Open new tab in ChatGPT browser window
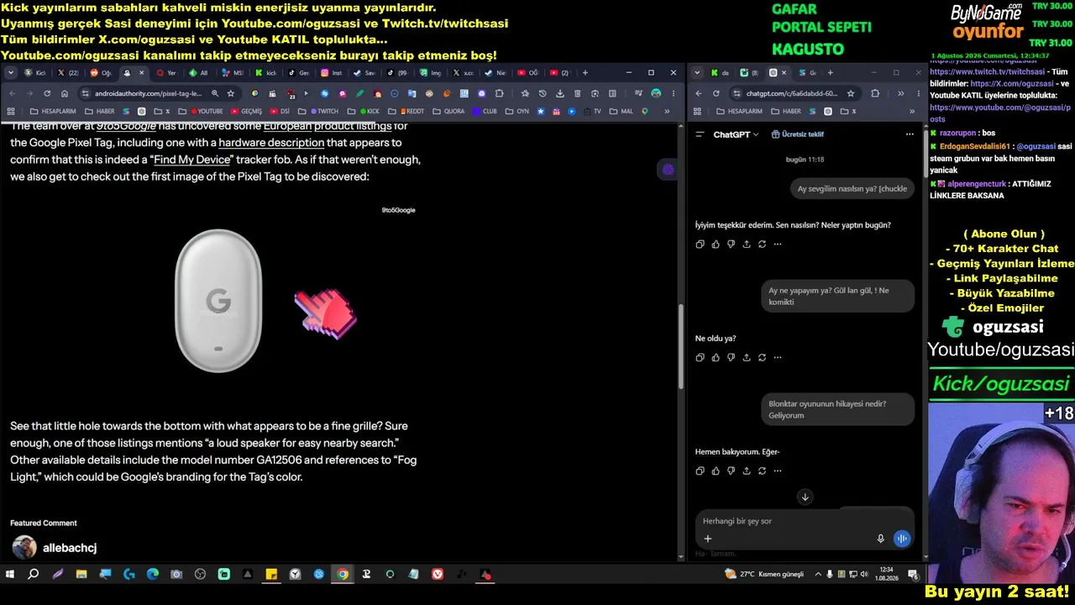The height and width of the screenshot is (605, 1075). click(830, 73)
